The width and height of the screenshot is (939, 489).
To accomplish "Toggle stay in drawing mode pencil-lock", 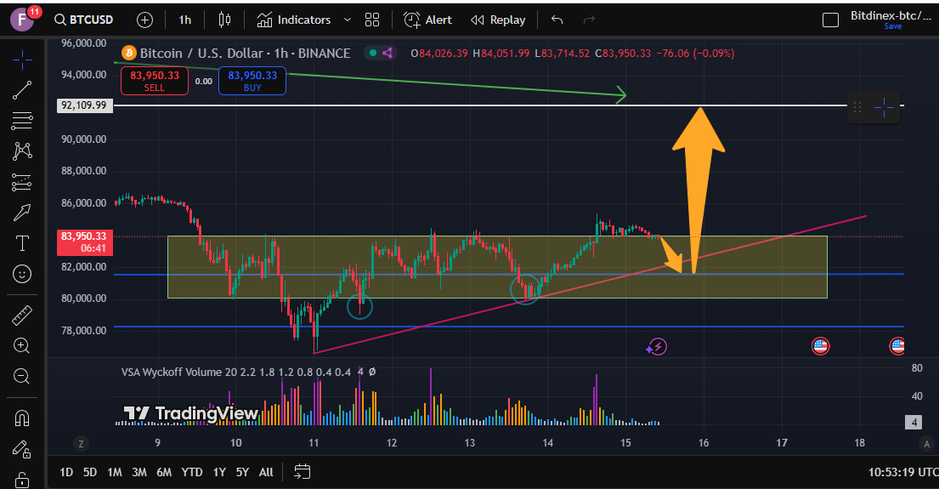I will click(22, 449).
